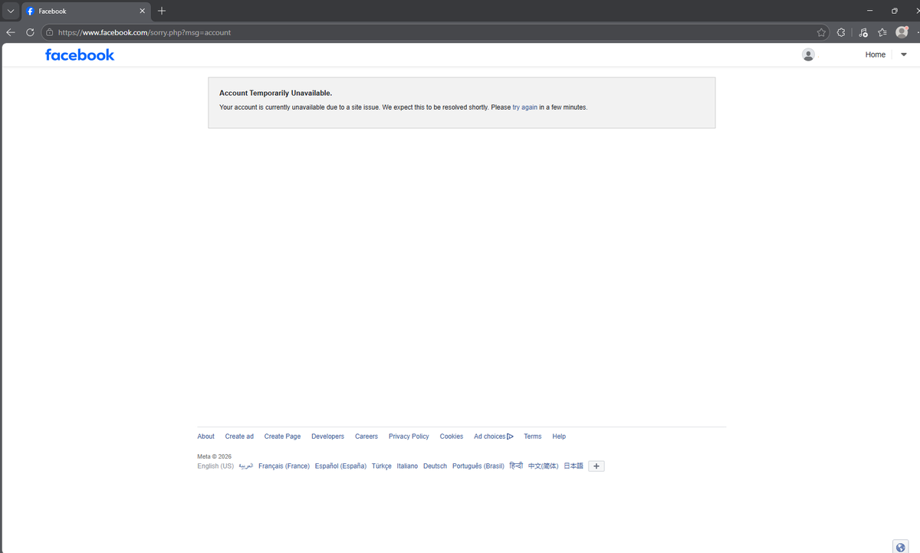920x553 pixels.
Task: Open the Ad choices footer link
Action: [494, 436]
